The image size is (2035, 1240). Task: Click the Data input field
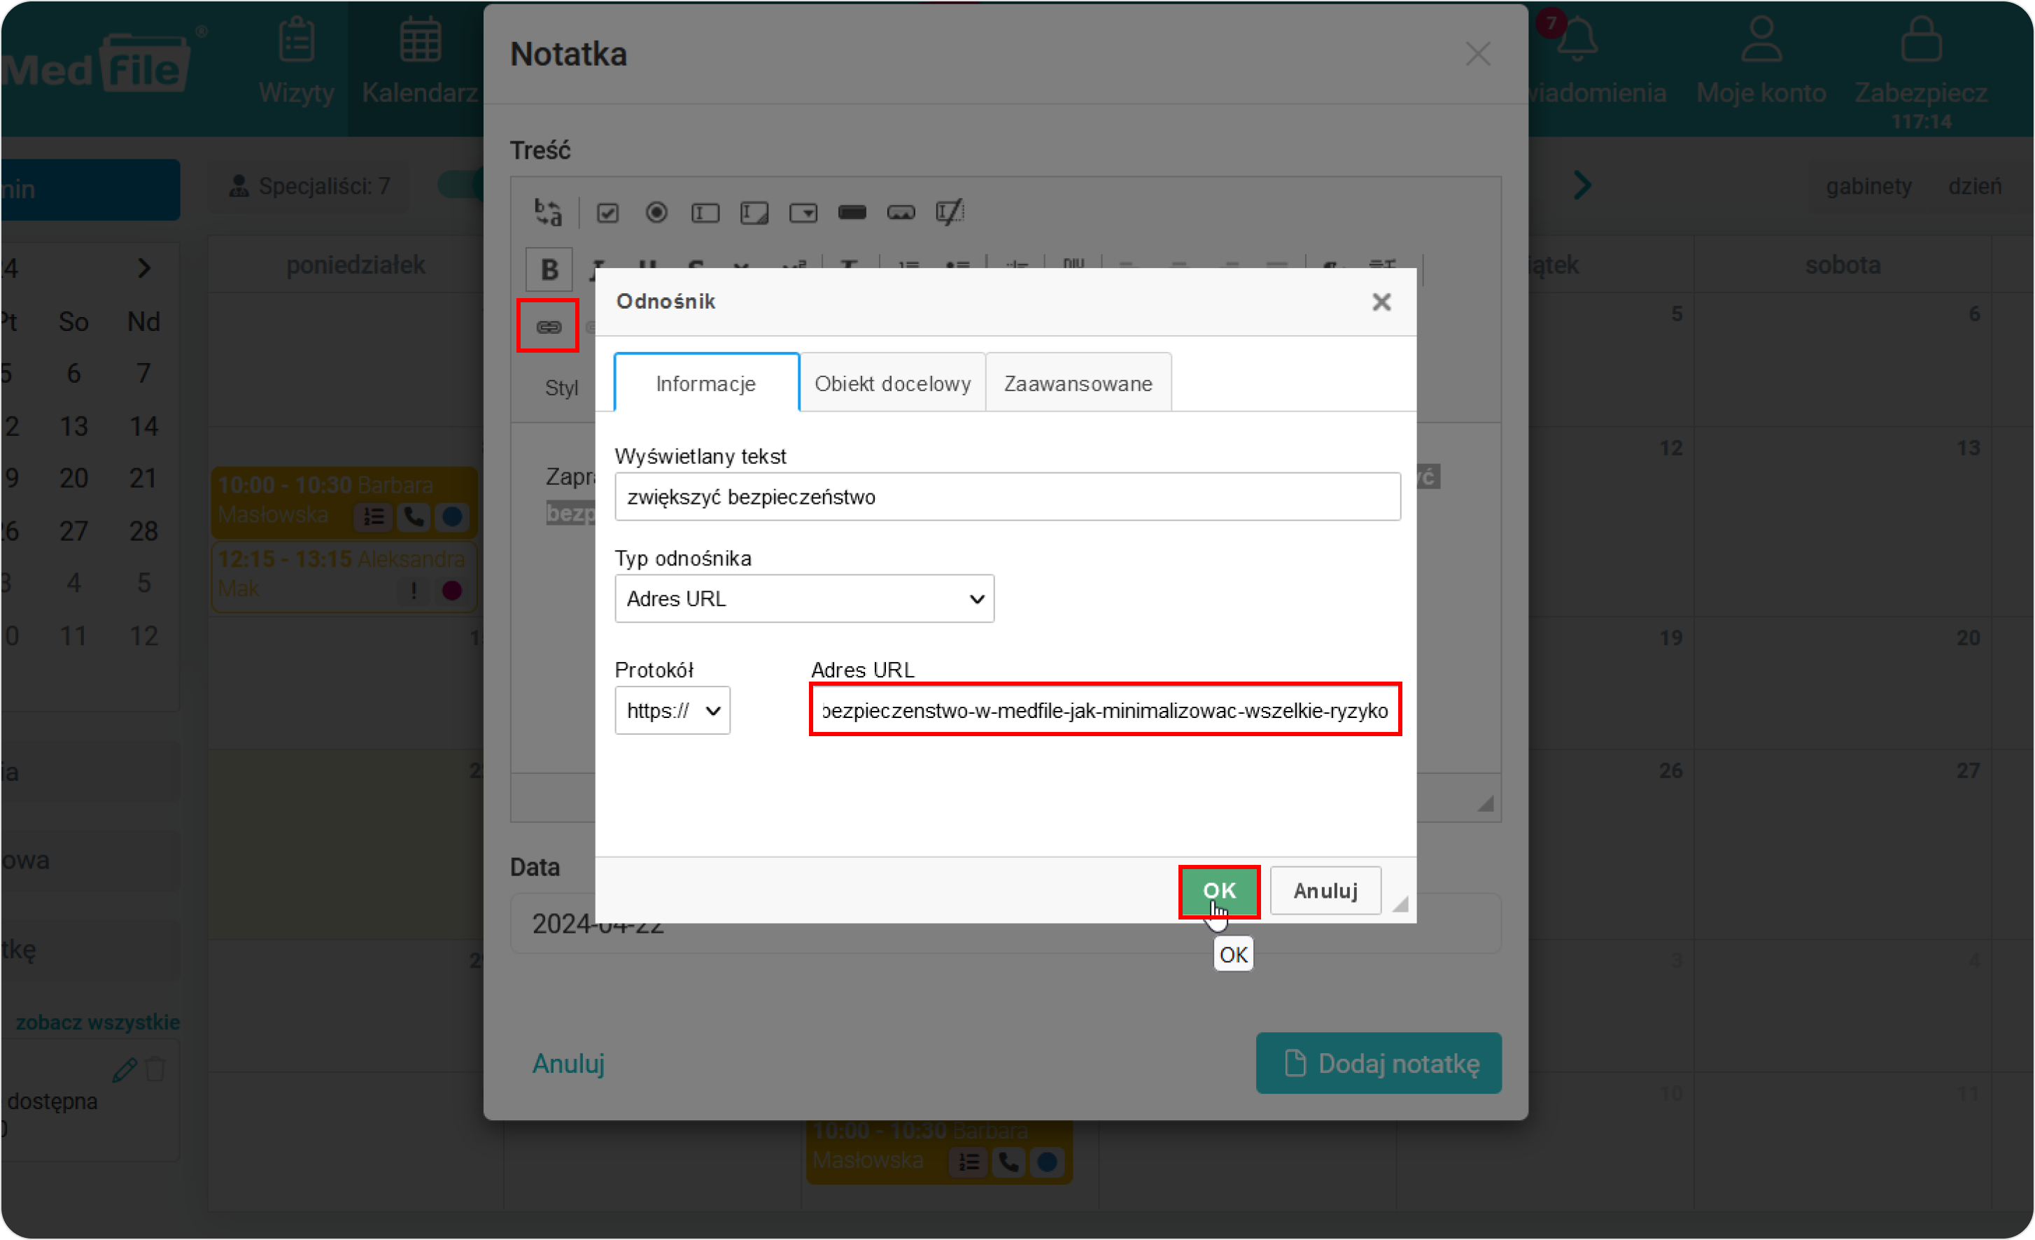click(1005, 924)
